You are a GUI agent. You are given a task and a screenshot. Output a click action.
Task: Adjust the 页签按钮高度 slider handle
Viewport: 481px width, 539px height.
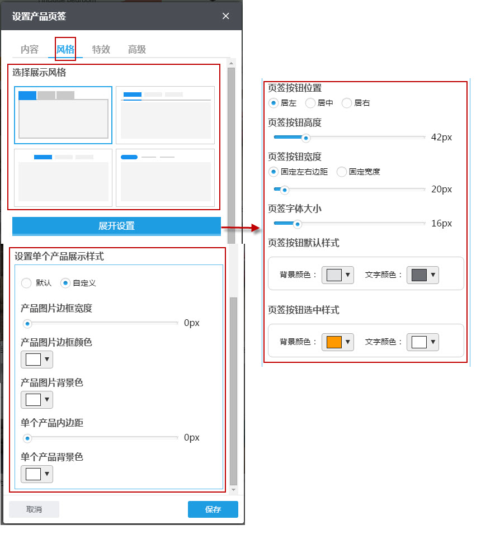coord(305,137)
